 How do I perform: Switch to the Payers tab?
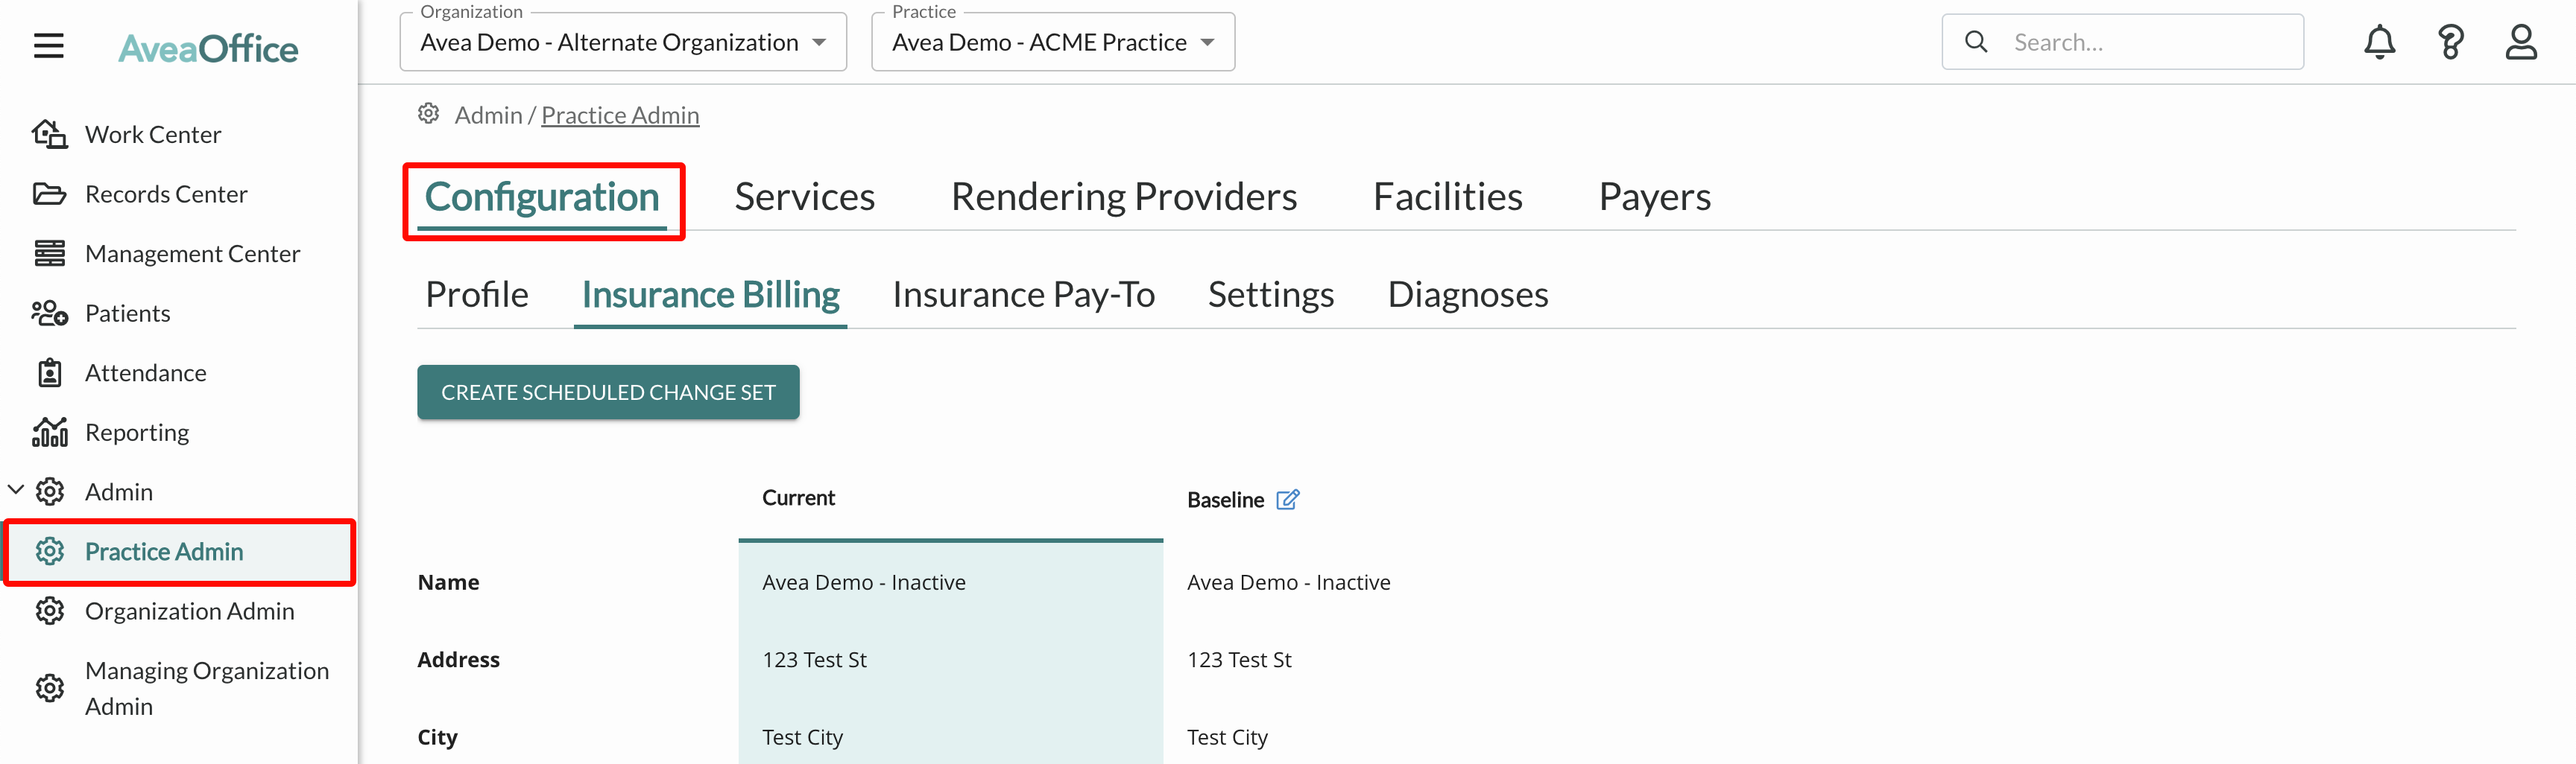pyautogui.click(x=1654, y=198)
